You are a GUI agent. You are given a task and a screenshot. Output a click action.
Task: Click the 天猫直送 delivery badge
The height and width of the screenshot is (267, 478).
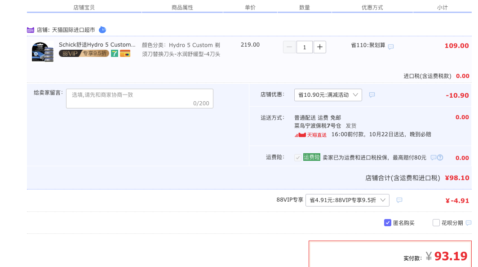click(x=310, y=135)
